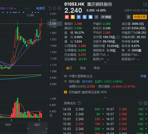
Task: Add stock to 自选 watchlist
Action: tap(106, 17)
